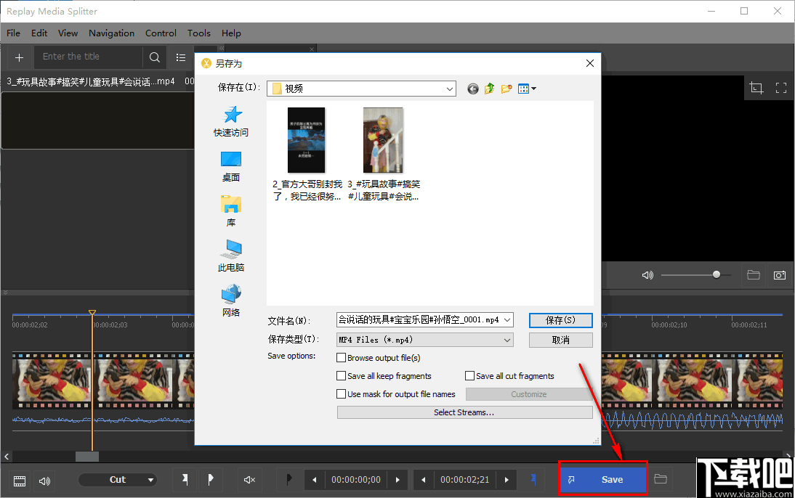This screenshot has height=498, width=795.
Task: Enable Use mask for output file names
Action: click(x=342, y=393)
